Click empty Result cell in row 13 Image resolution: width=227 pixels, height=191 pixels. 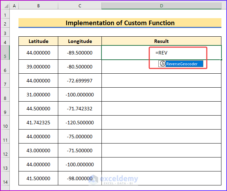pyautogui.click(x=161, y=164)
